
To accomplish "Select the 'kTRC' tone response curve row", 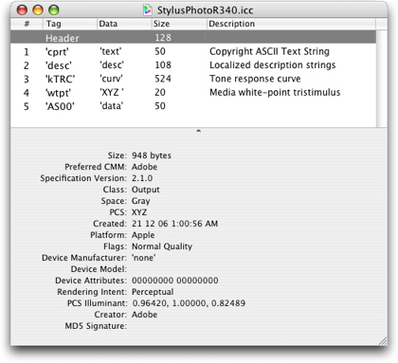I will coord(193,79).
